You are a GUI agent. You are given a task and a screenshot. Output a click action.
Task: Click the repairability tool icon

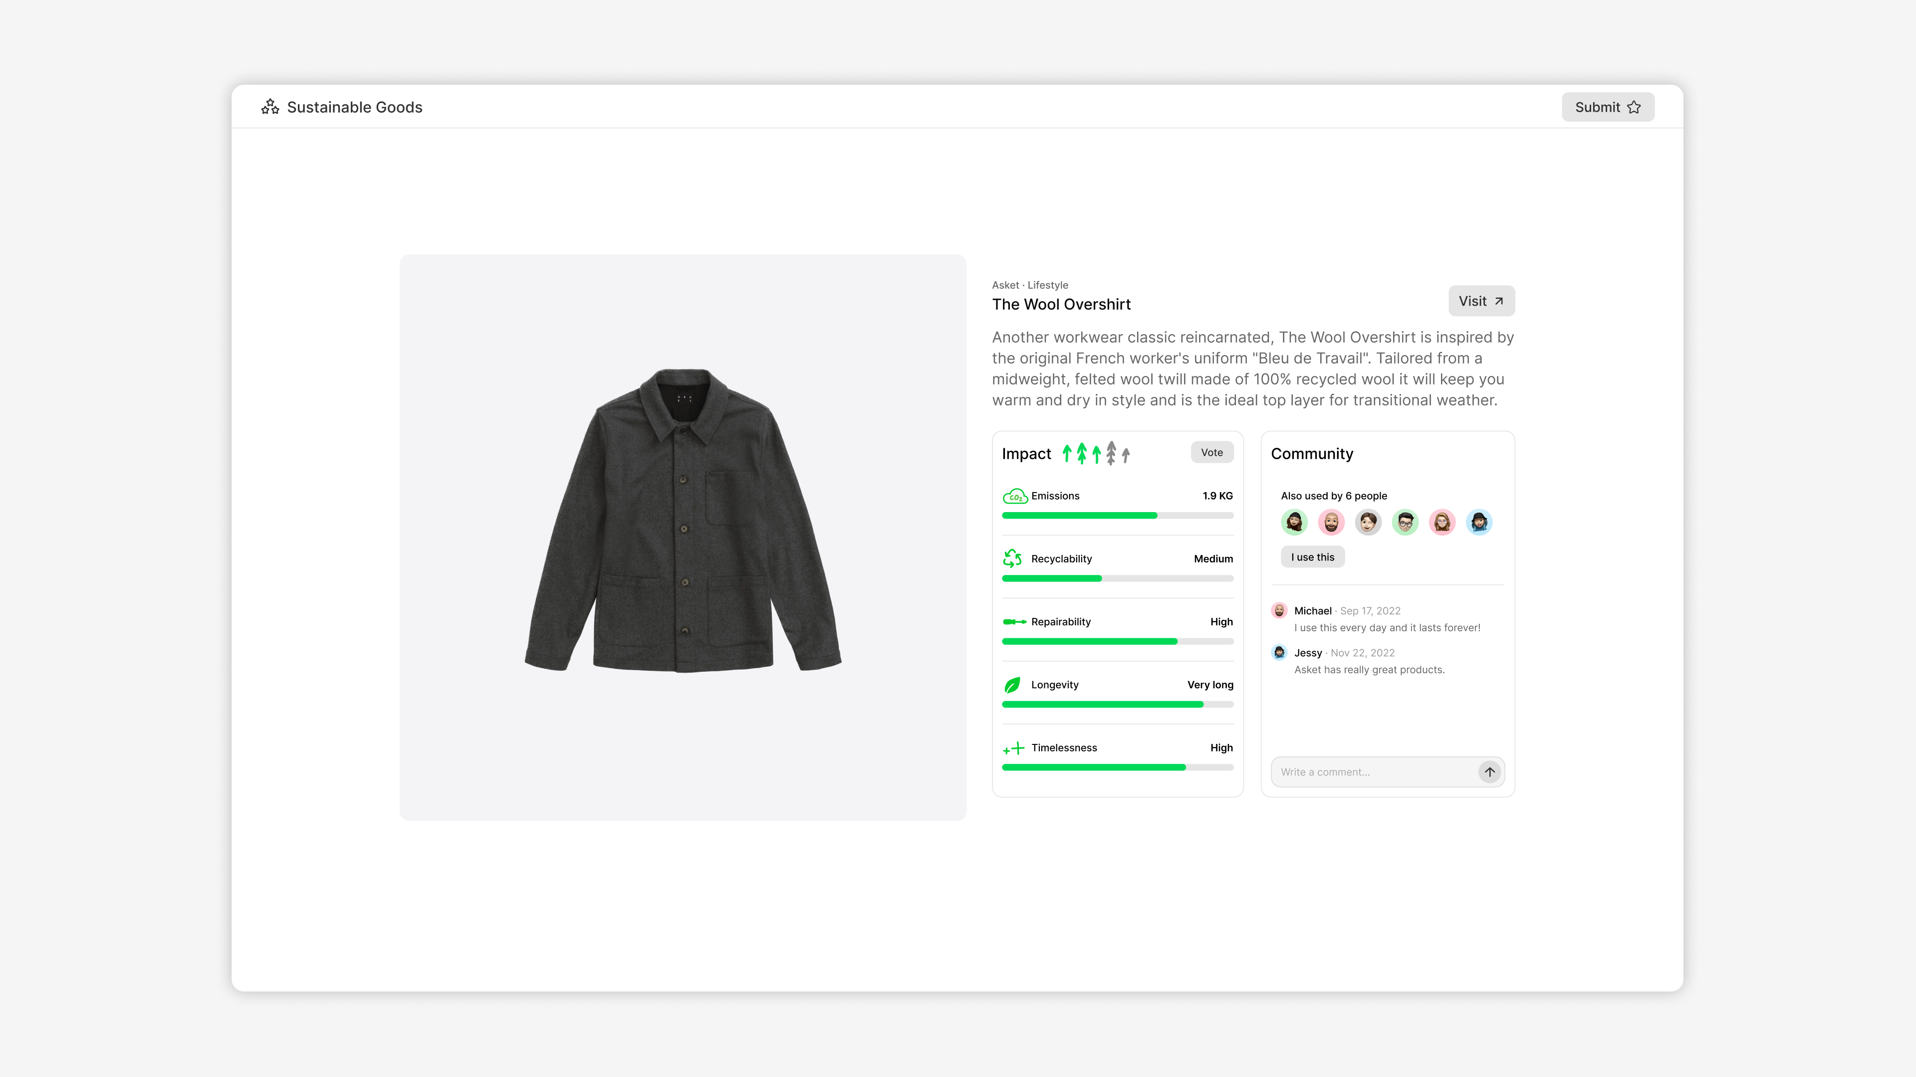pyautogui.click(x=1014, y=621)
